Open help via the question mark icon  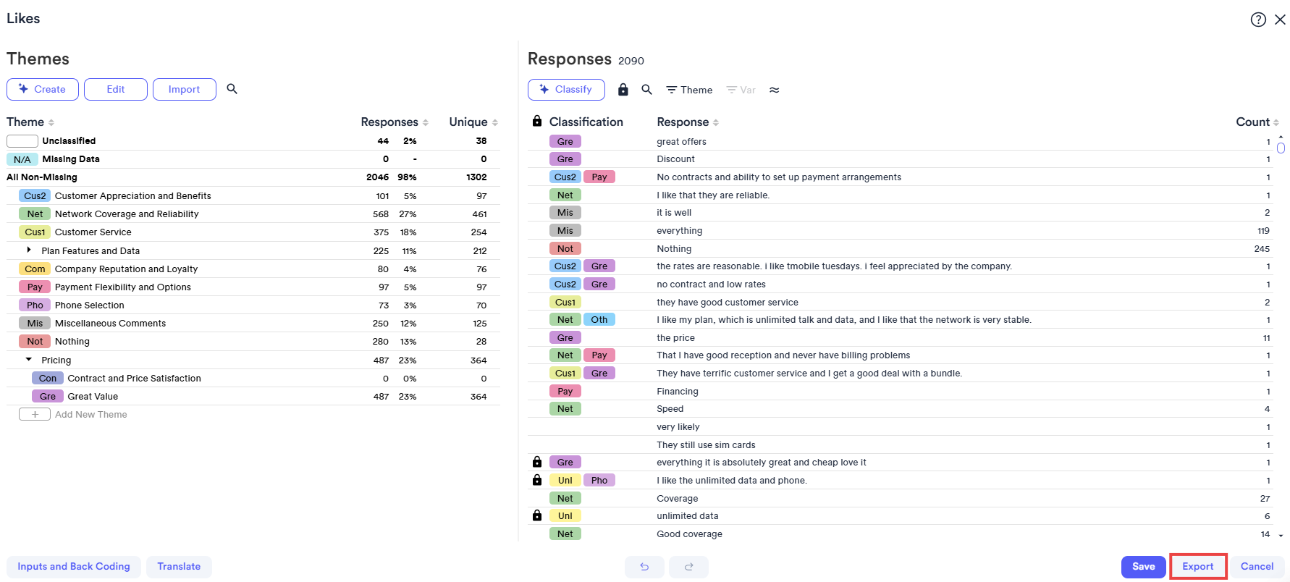1258,20
